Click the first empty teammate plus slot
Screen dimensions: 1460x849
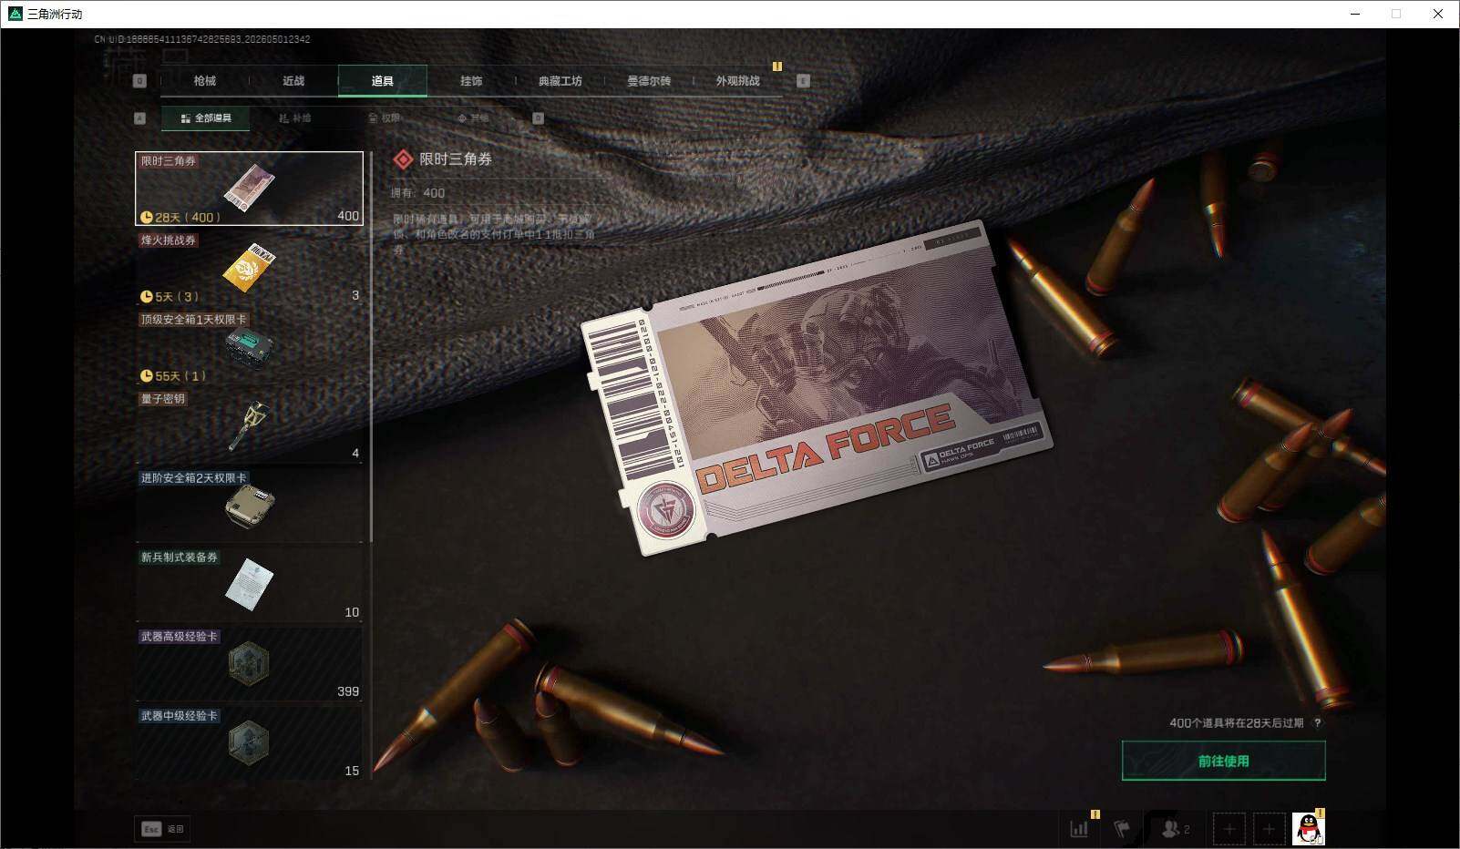tap(1229, 829)
